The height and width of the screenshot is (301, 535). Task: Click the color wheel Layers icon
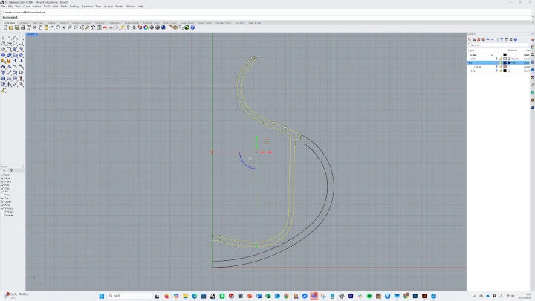(146, 27)
